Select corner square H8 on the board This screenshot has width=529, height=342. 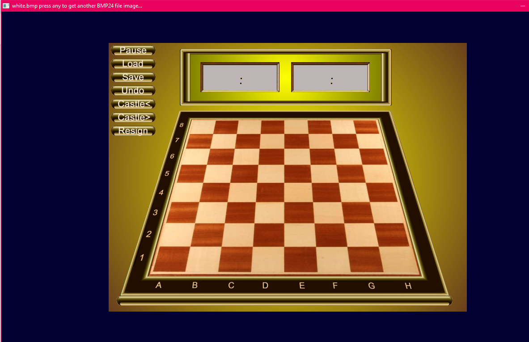(x=366, y=127)
